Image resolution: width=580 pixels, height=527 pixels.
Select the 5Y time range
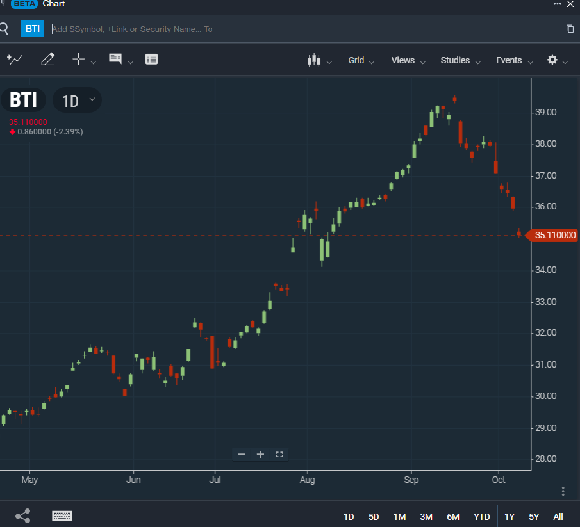click(x=534, y=517)
